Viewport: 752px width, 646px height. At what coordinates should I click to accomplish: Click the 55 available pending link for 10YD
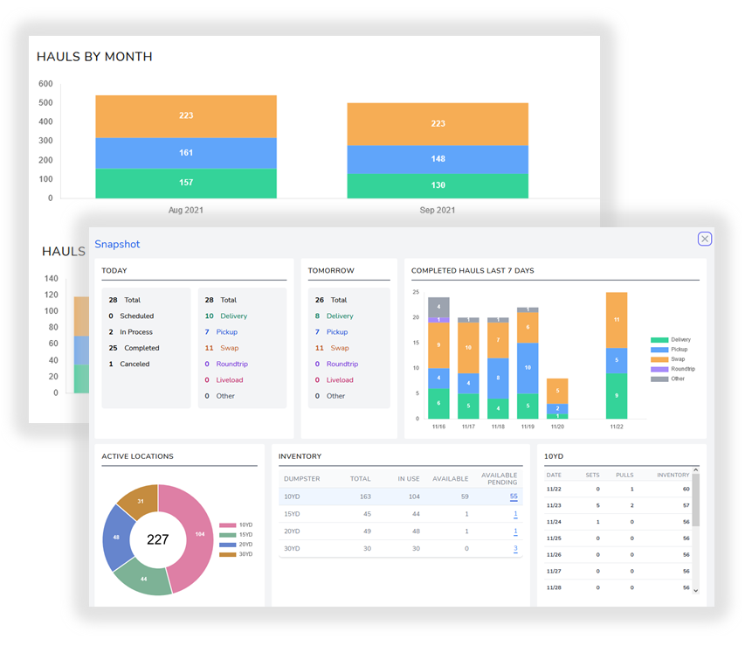tap(514, 497)
